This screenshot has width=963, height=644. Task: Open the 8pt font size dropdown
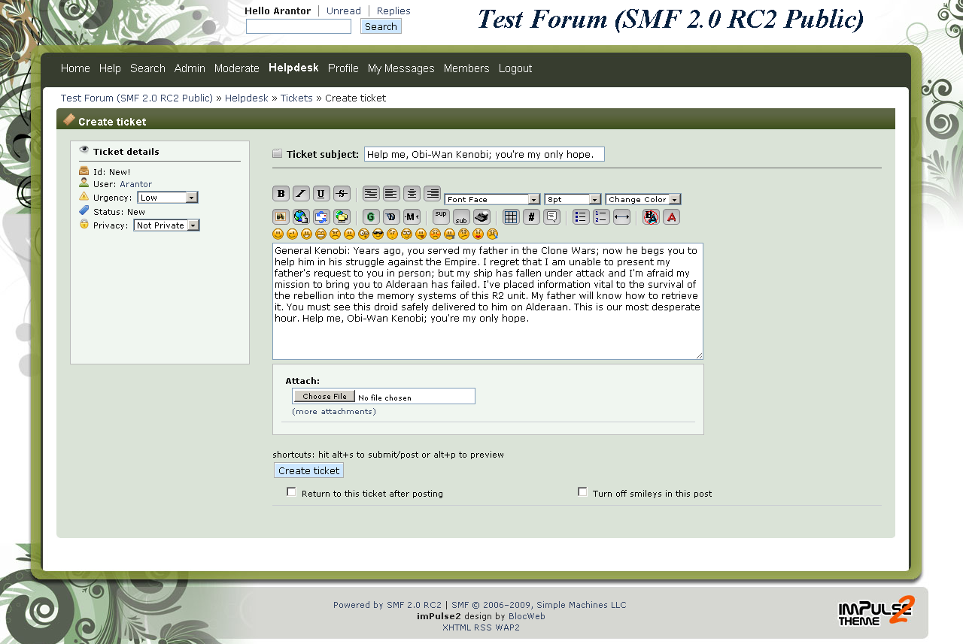pos(573,199)
